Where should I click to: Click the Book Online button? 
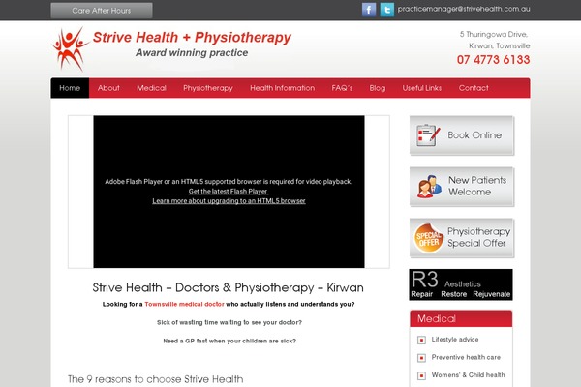tap(462, 135)
